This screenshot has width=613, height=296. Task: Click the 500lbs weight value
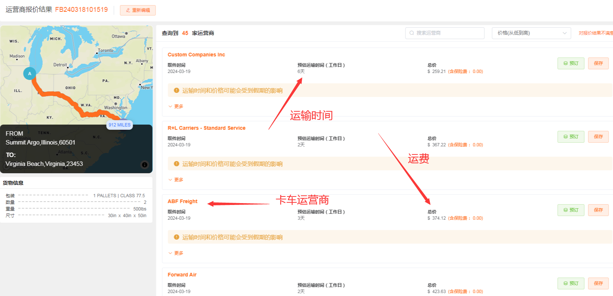click(x=140, y=209)
